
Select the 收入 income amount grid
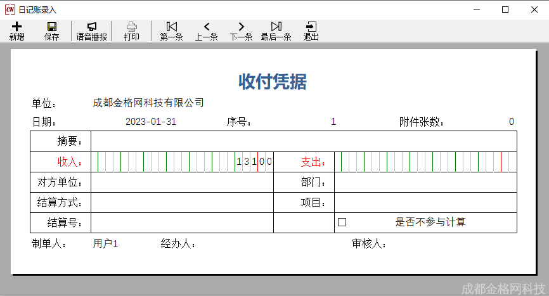[182, 162]
